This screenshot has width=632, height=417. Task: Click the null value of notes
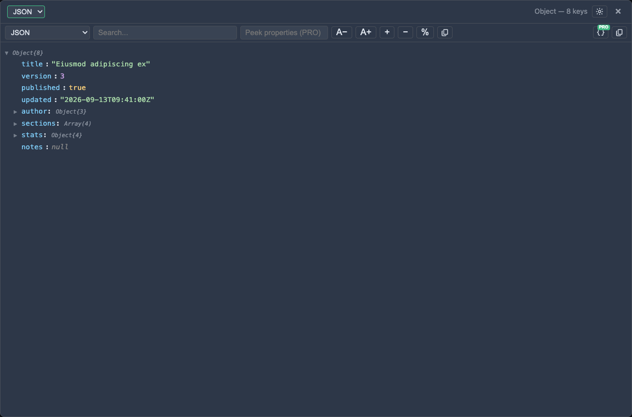coord(60,147)
